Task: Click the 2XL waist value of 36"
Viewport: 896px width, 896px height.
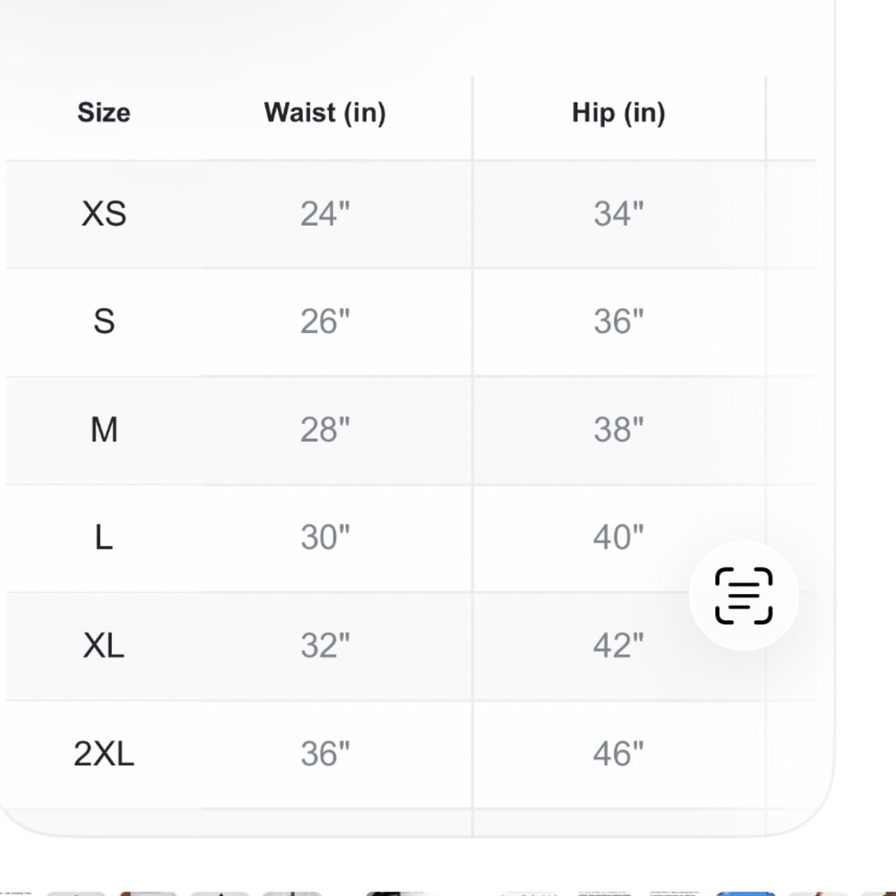Action: (x=324, y=754)
